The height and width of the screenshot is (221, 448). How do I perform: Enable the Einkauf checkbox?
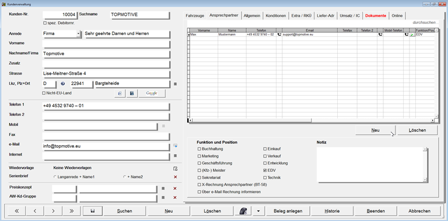pos(265,149)
